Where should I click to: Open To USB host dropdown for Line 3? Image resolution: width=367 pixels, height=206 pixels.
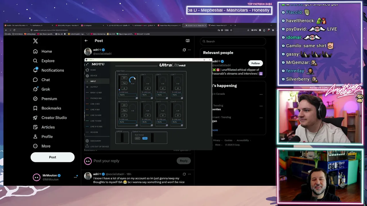(146, 95)
